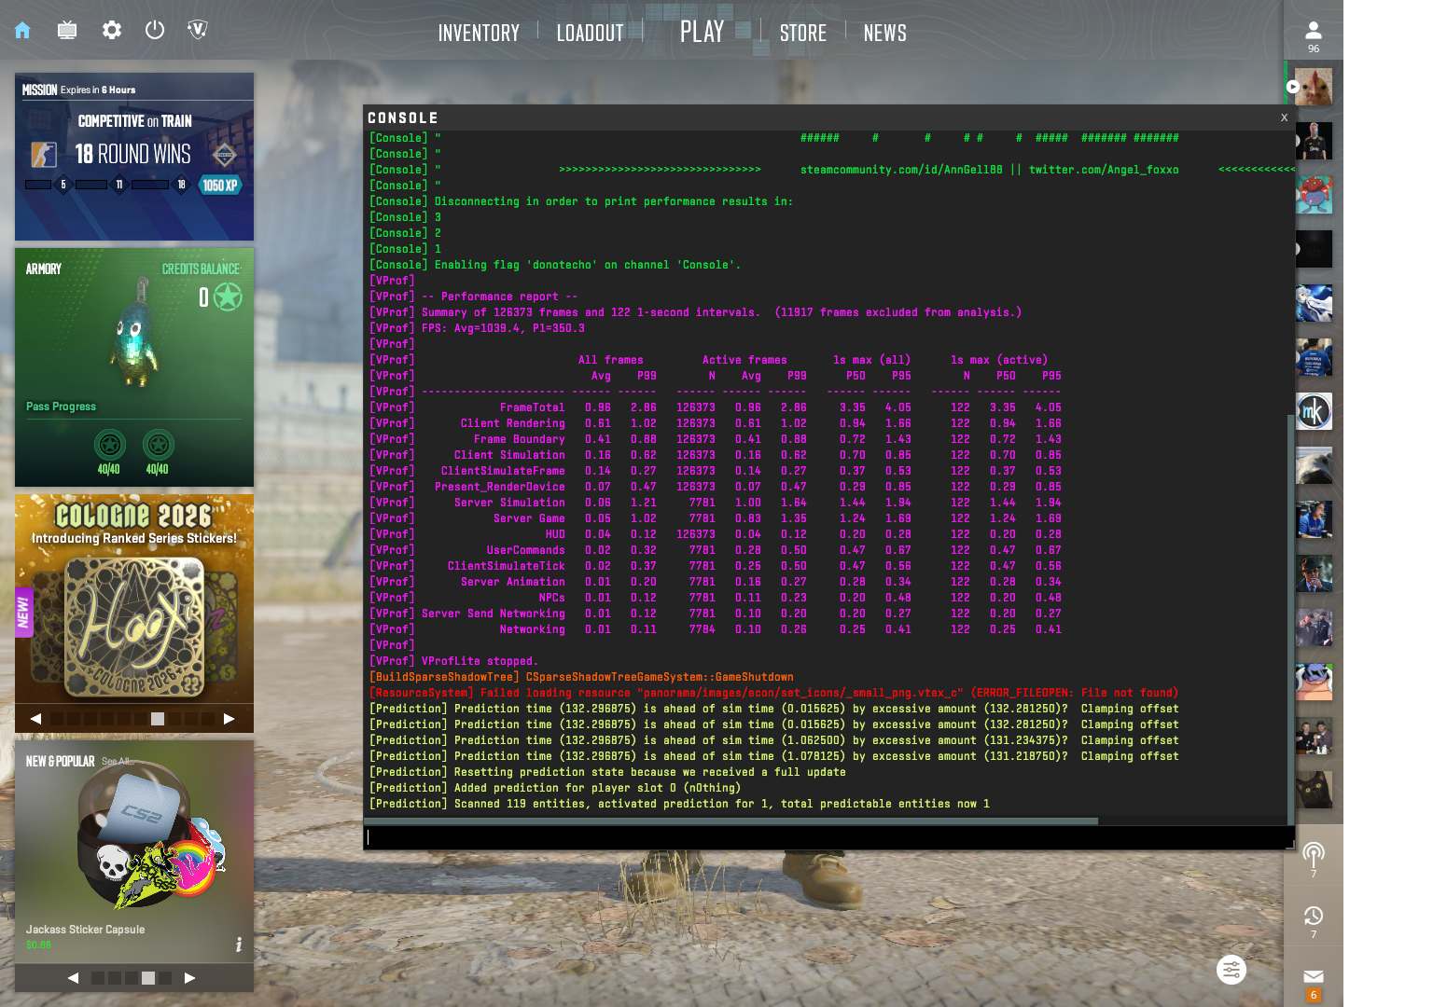Open the broadcast antenna icon in sidebar

pyautogui.click(x=1314, y=854)
